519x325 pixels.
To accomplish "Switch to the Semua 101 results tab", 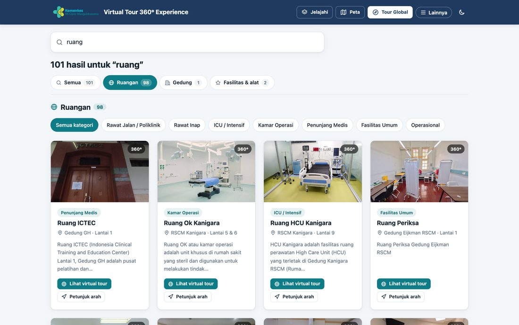I will (x=75, y=83).
